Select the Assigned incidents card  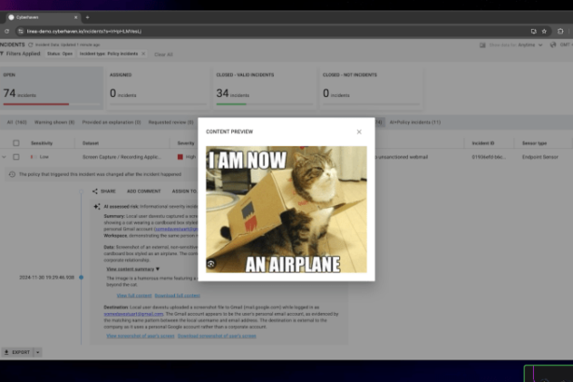point(157,89)
